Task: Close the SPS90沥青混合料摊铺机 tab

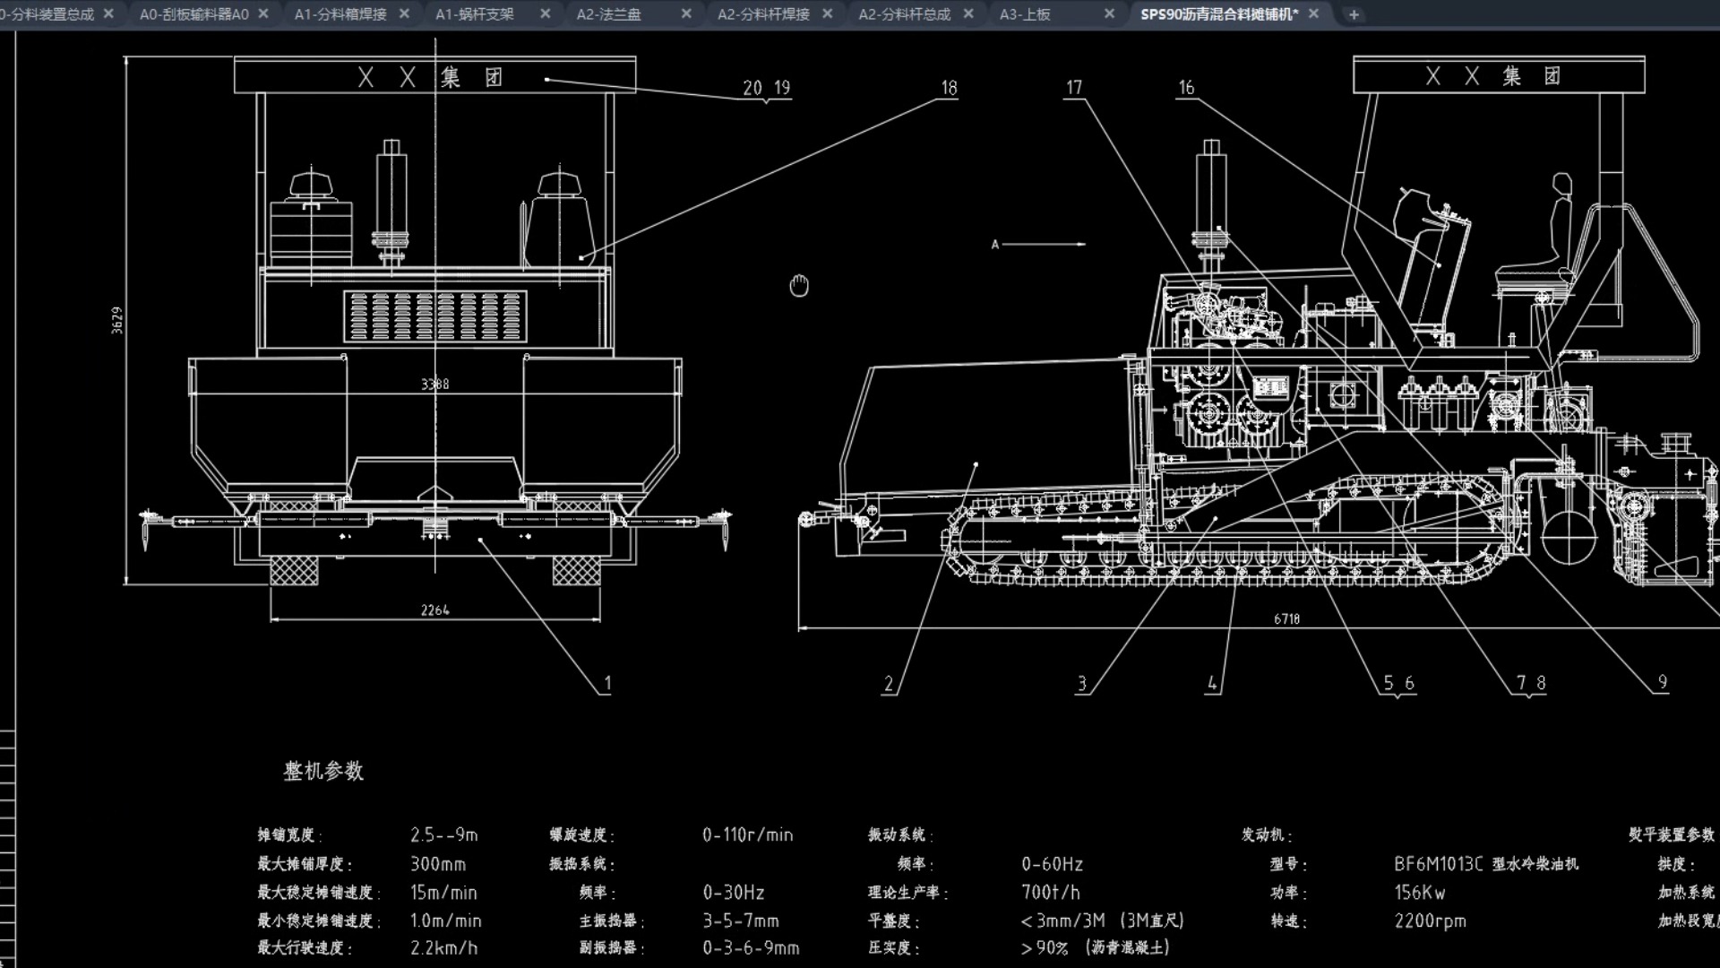Action: pos(1313,14)
